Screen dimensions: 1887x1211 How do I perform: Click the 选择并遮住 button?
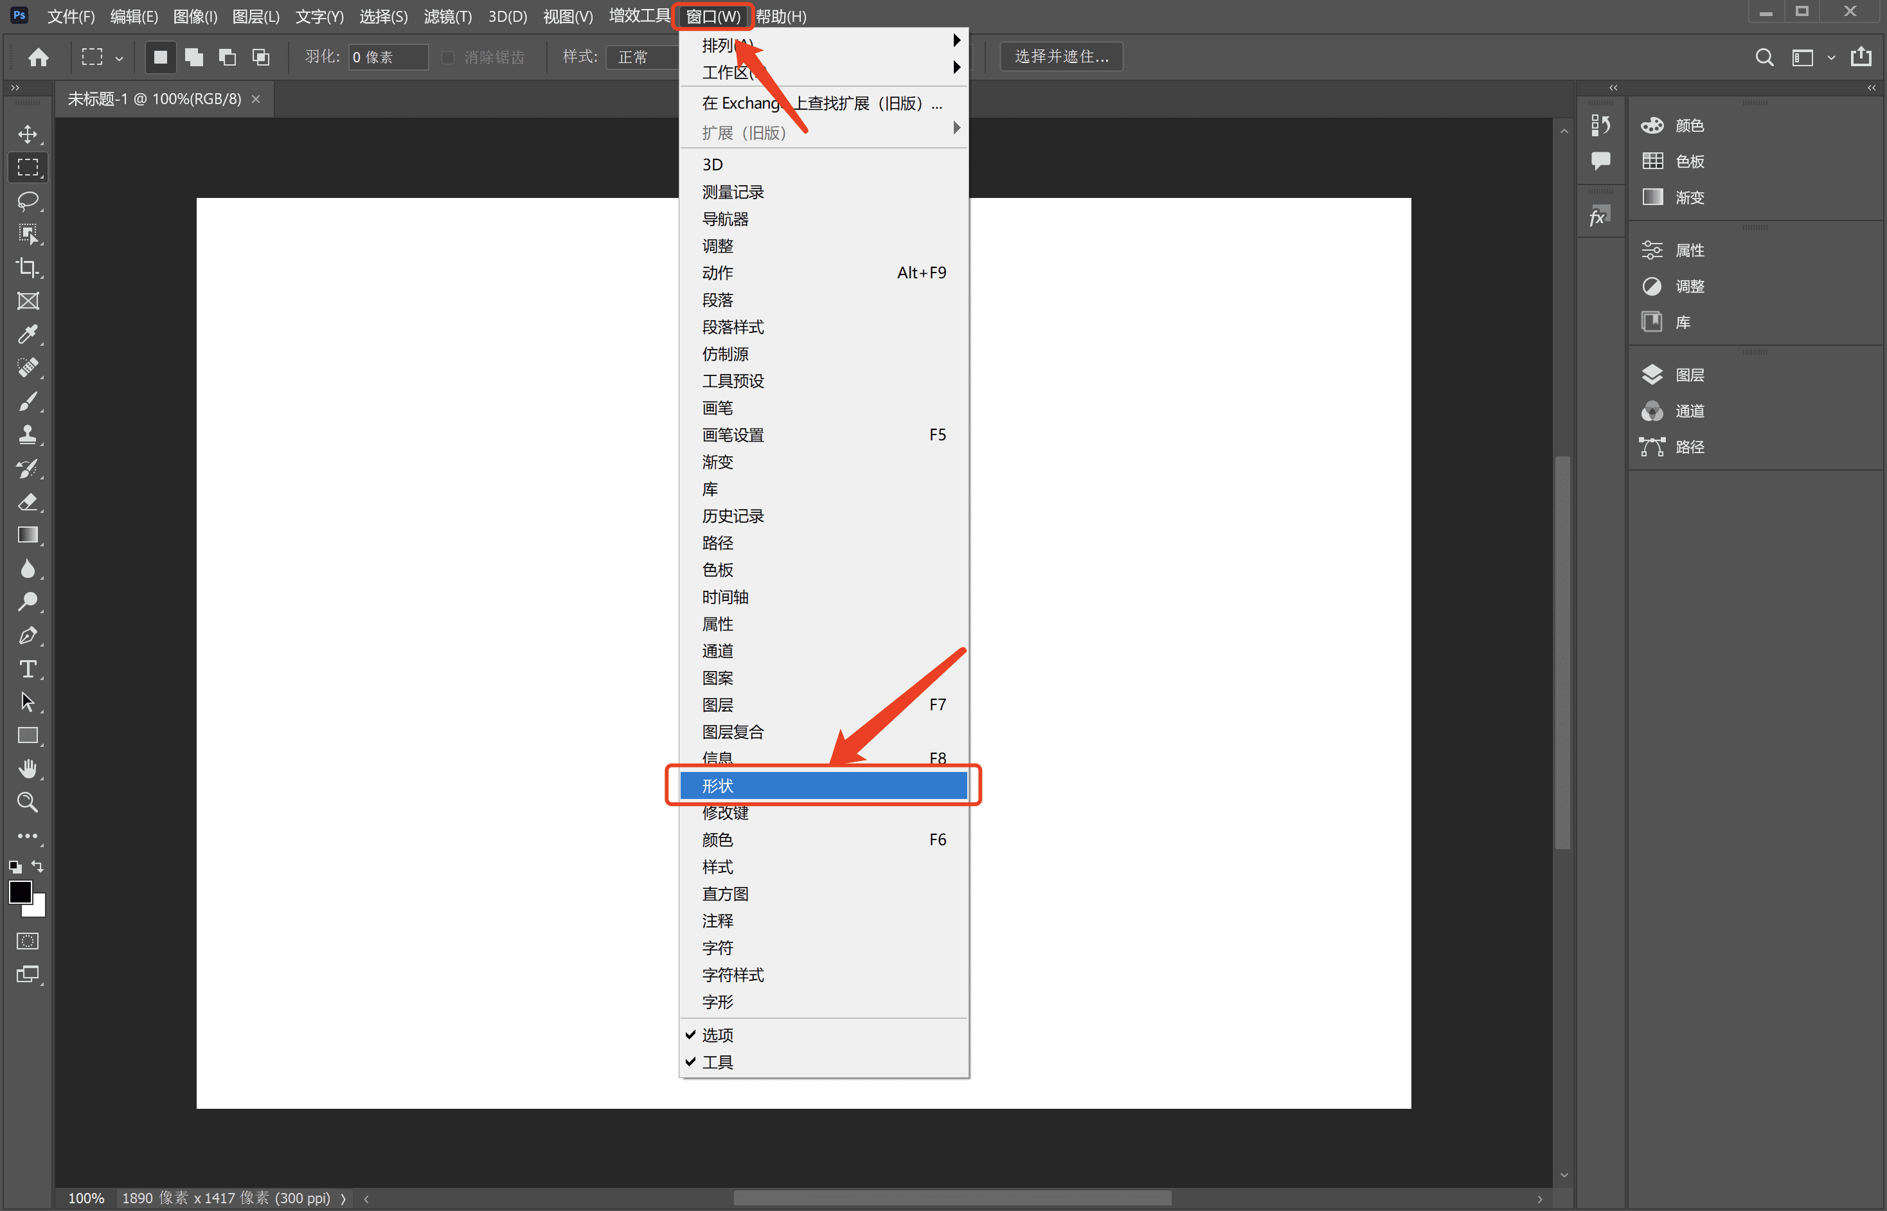tap(1060, 57)
